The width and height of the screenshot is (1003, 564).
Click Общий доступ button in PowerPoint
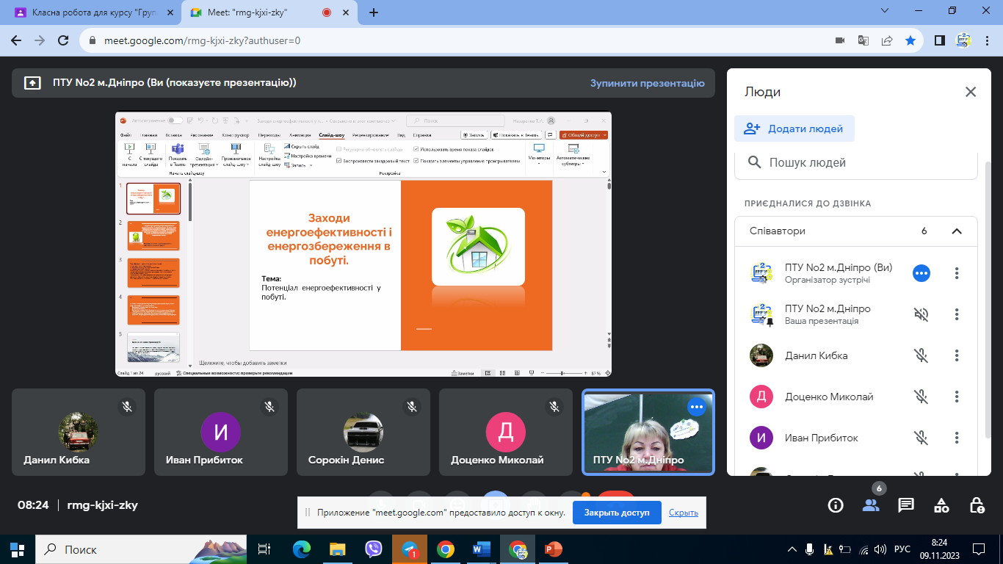(x=584, y=135)
